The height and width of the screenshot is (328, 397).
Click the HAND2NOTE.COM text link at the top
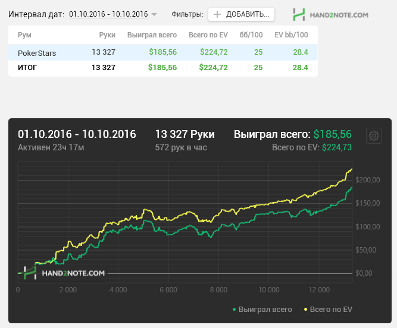[x=339, y=15]
